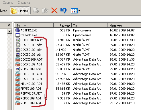This screenshot has width=141, height=110.
Task: Click the red Delete X icon
Action: click(x=54, y=11)
